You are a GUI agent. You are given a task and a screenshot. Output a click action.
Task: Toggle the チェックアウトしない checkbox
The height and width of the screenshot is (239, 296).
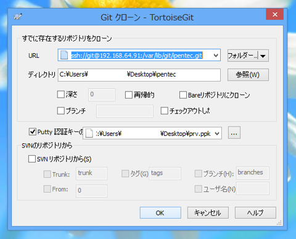pyautogui.click(x=164, y=111)
